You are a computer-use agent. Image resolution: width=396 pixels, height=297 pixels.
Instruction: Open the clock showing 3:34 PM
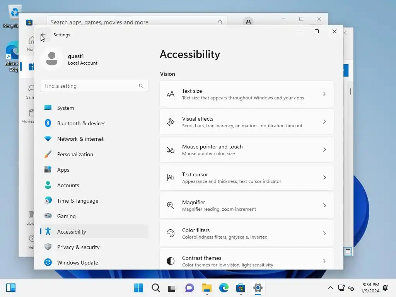click(370, 288)
